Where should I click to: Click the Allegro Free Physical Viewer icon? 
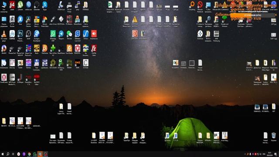tap(28, 48)
